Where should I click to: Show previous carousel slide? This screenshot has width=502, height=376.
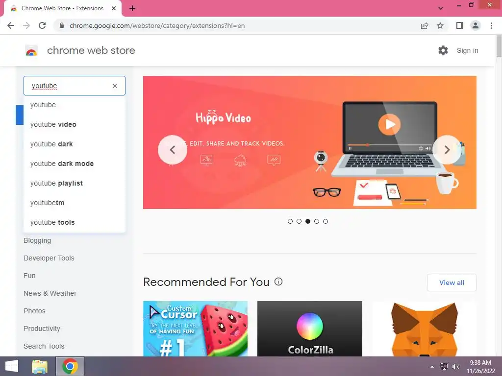tap(173, 150)
